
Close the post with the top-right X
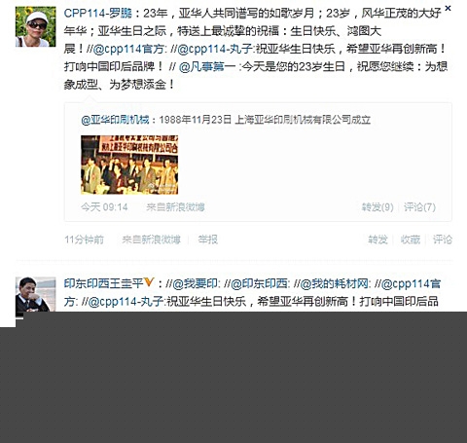pyautogui.click(x=448, y=8)
